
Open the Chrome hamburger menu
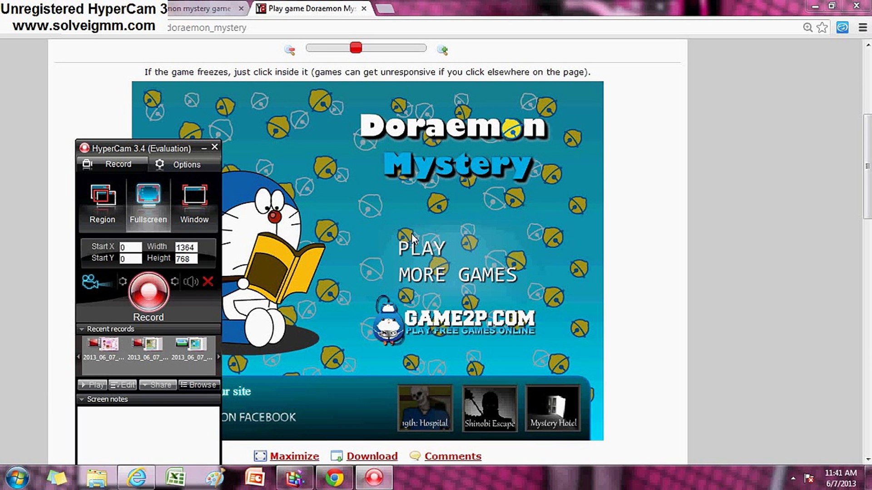[x=863, y=28]
